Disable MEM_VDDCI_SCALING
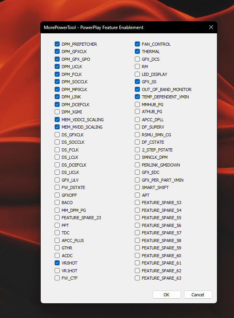The image size is (234, 318). (57, 120)
